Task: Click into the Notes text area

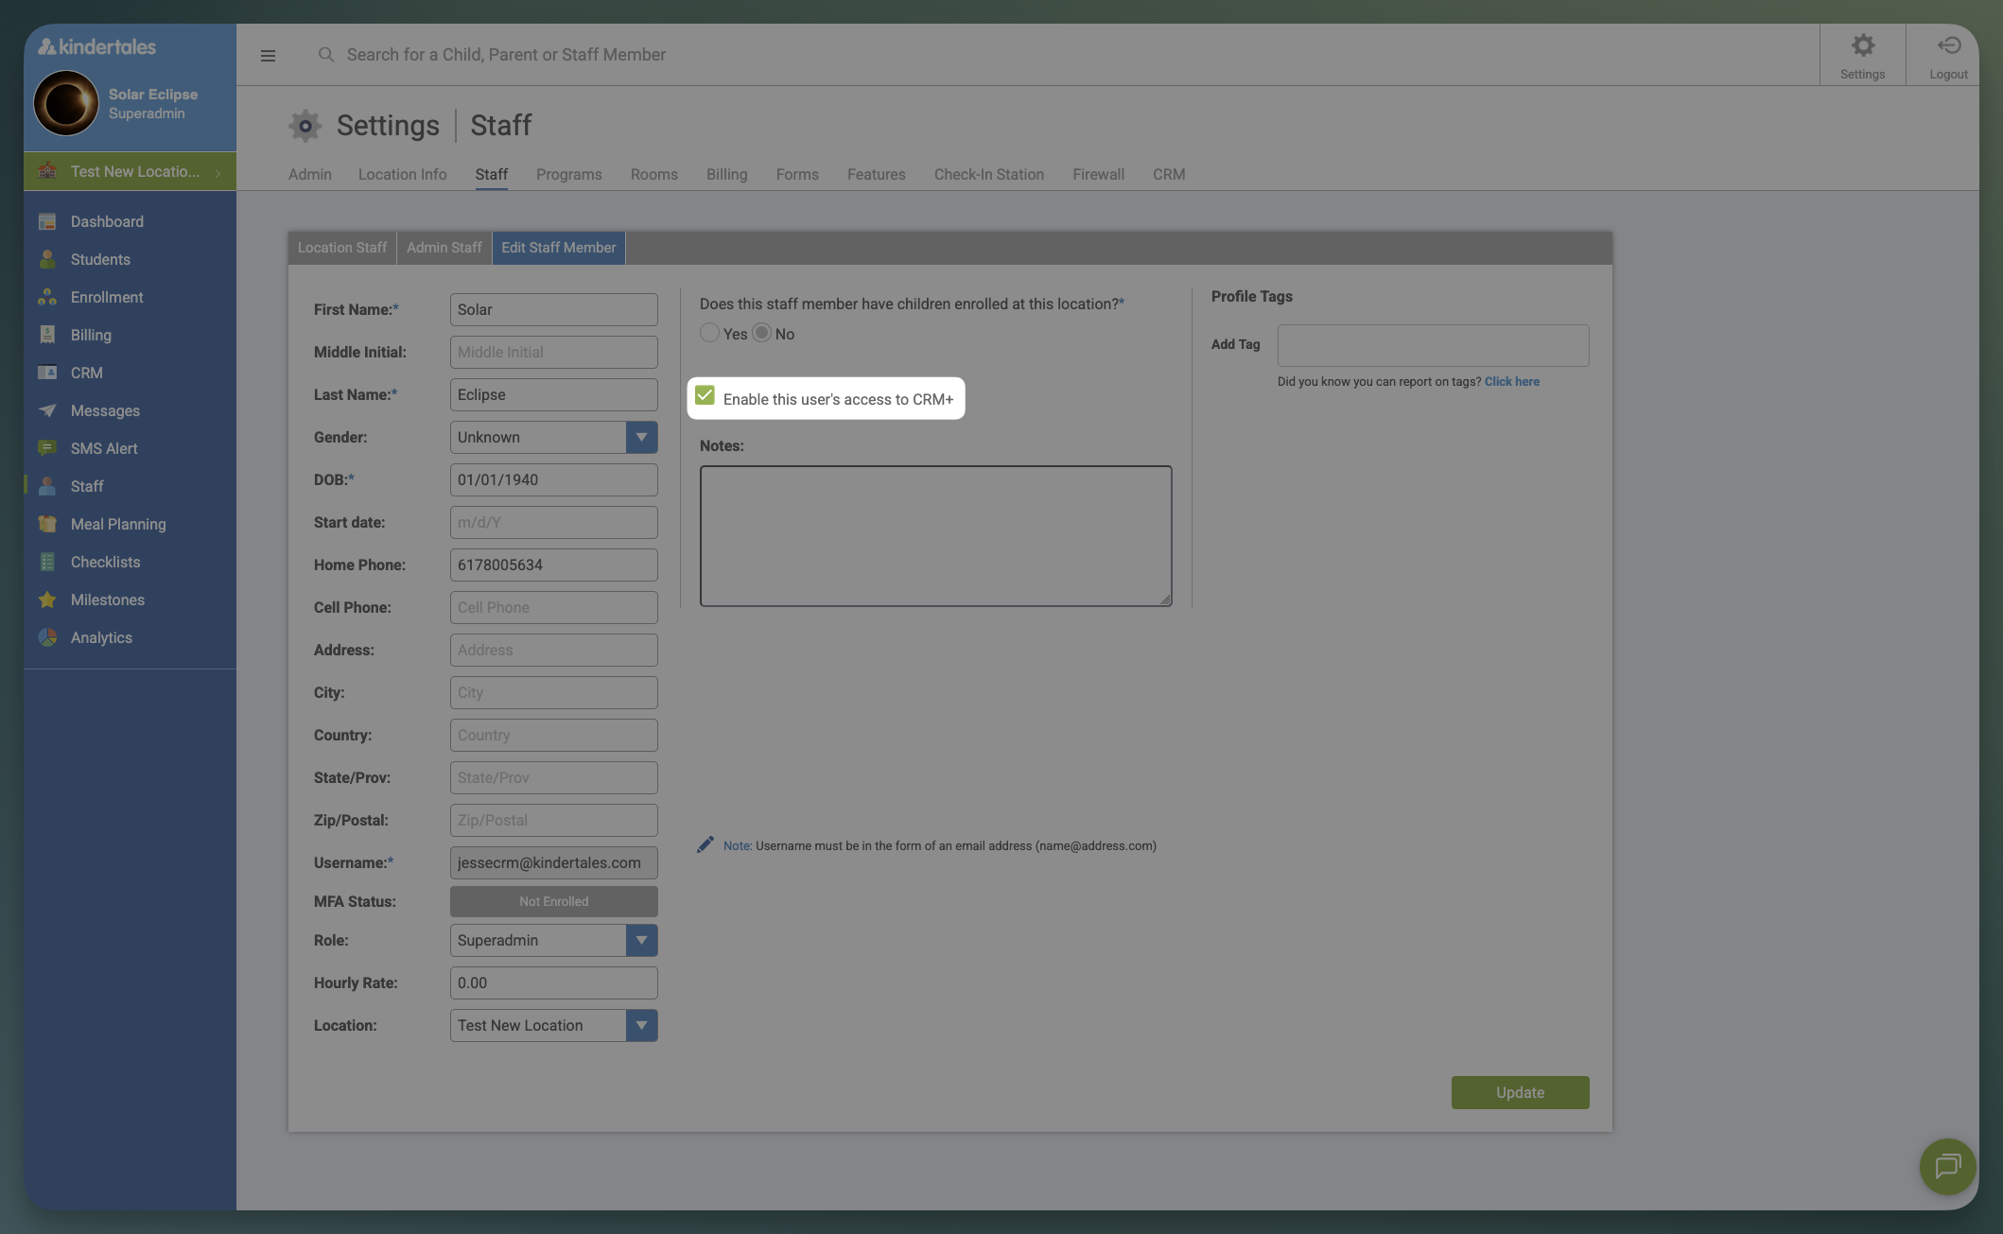Action: click(935, 535)
